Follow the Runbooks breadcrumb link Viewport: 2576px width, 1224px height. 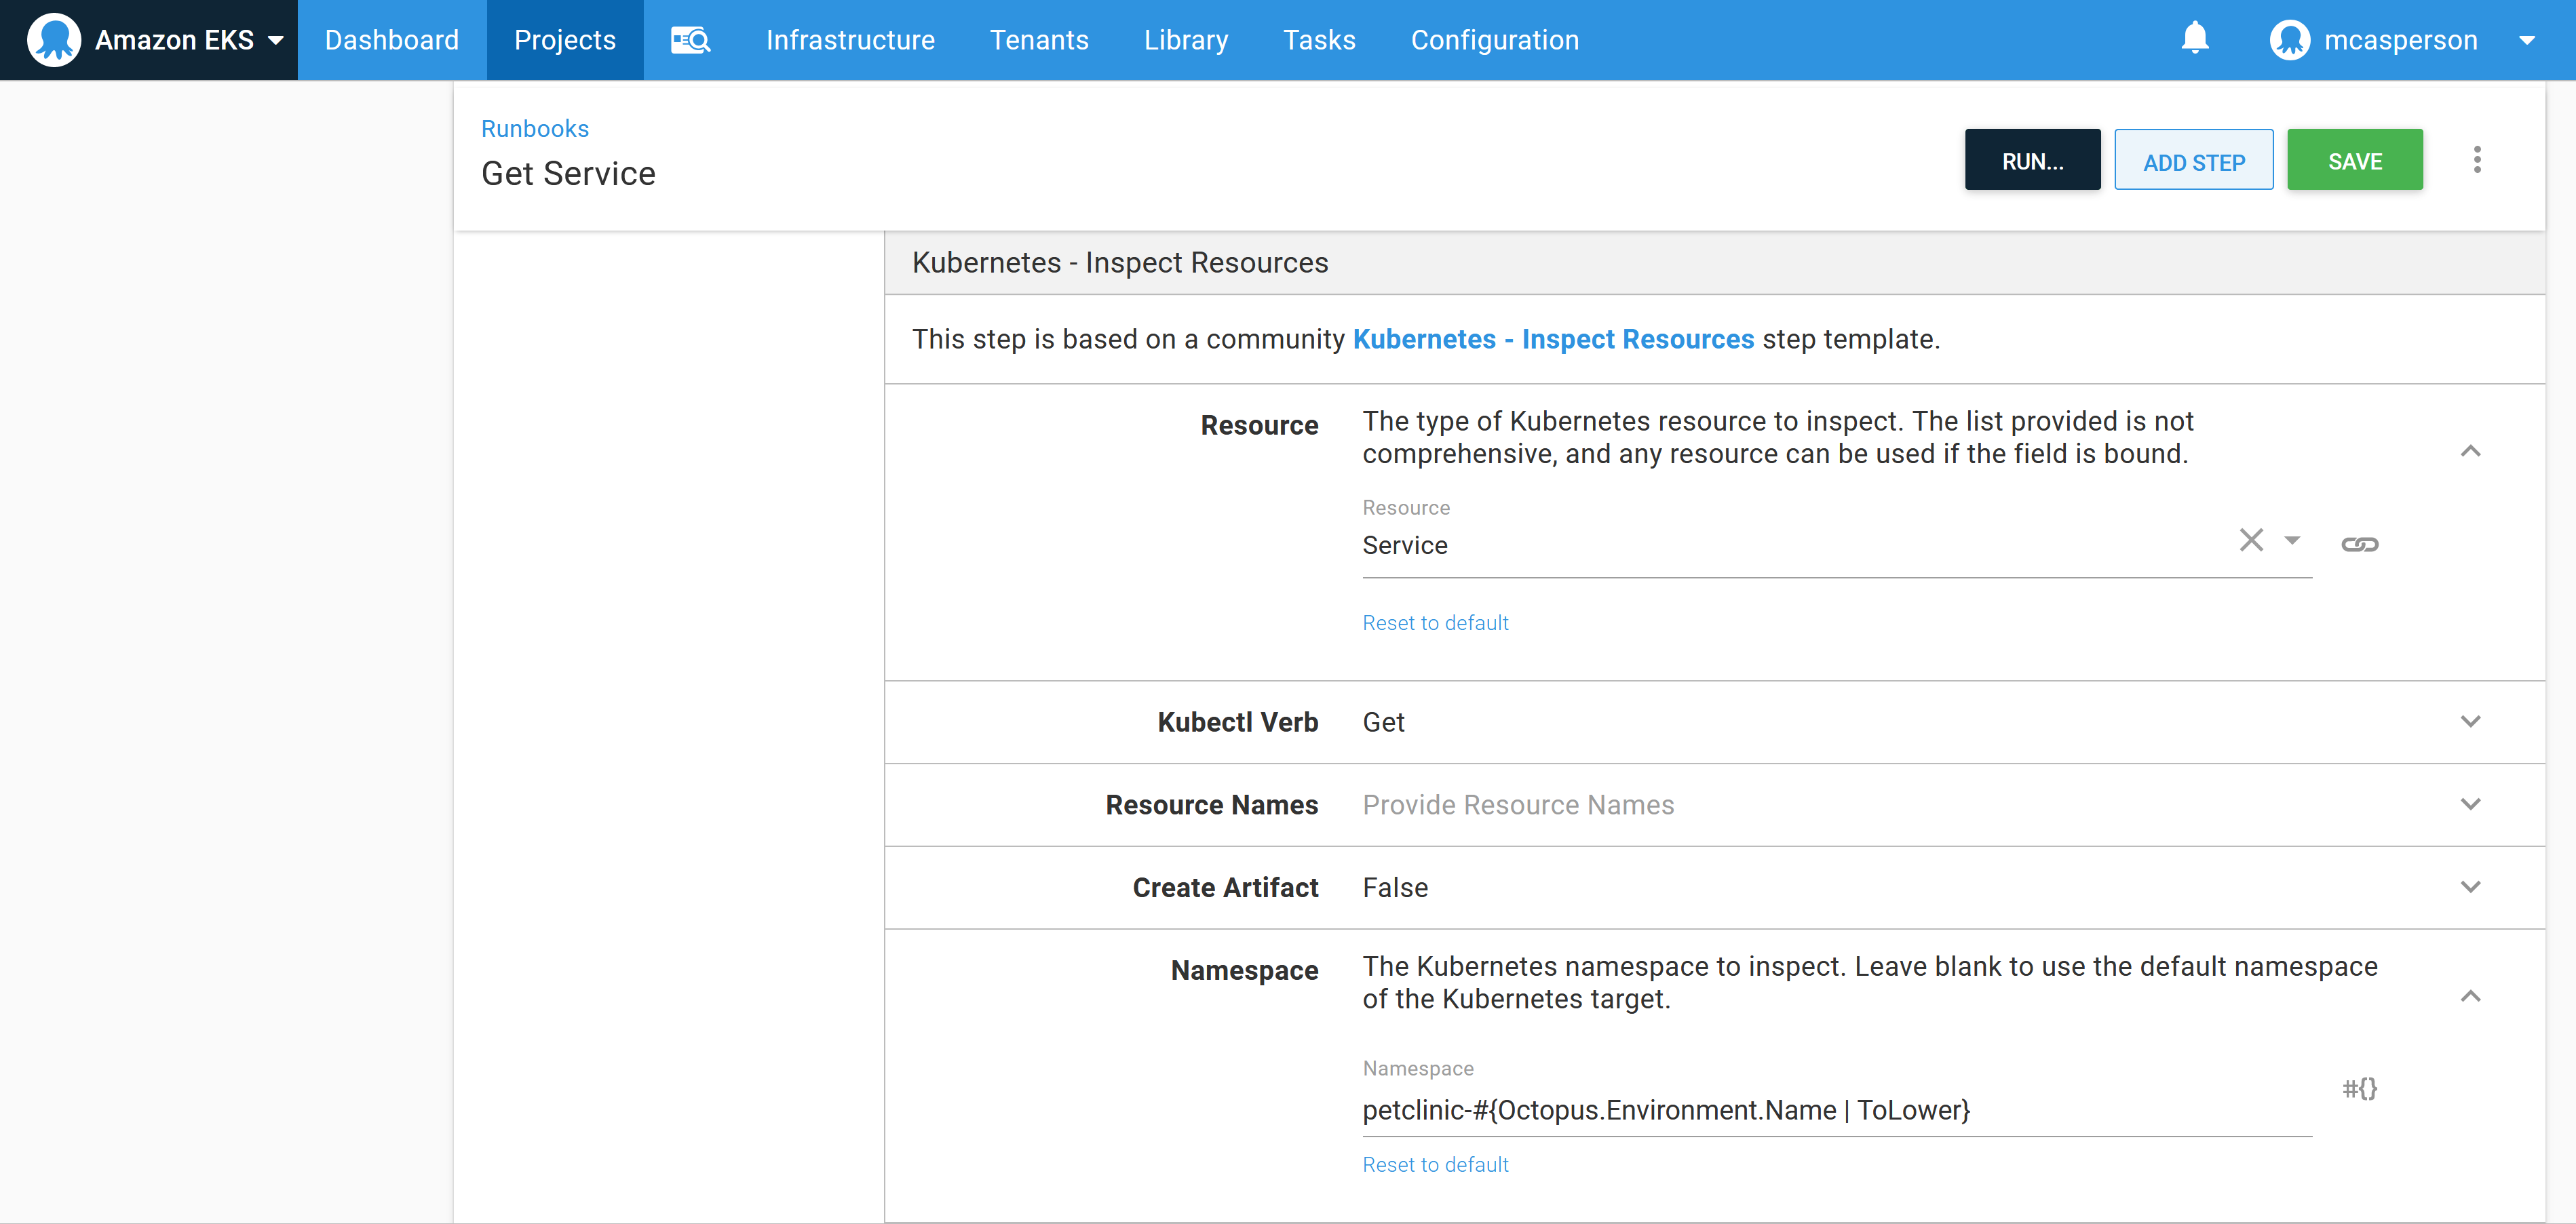coord(535,129)
